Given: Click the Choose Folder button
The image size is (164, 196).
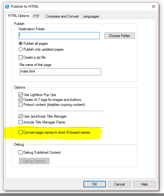Looking at the screenshot, I should [x=120, y=36].
